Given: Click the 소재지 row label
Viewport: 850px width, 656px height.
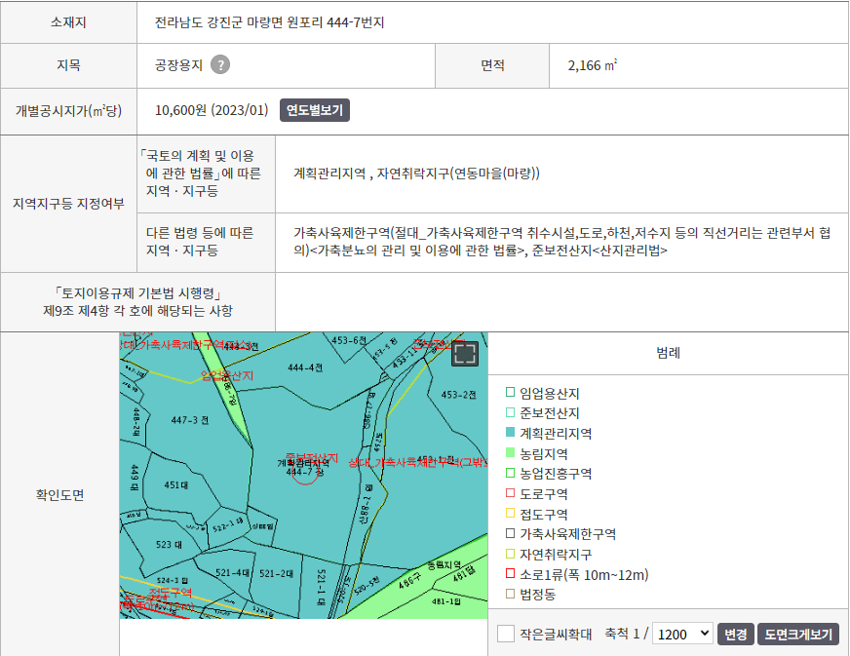Looking at the screenshot, I should [68, 22].
